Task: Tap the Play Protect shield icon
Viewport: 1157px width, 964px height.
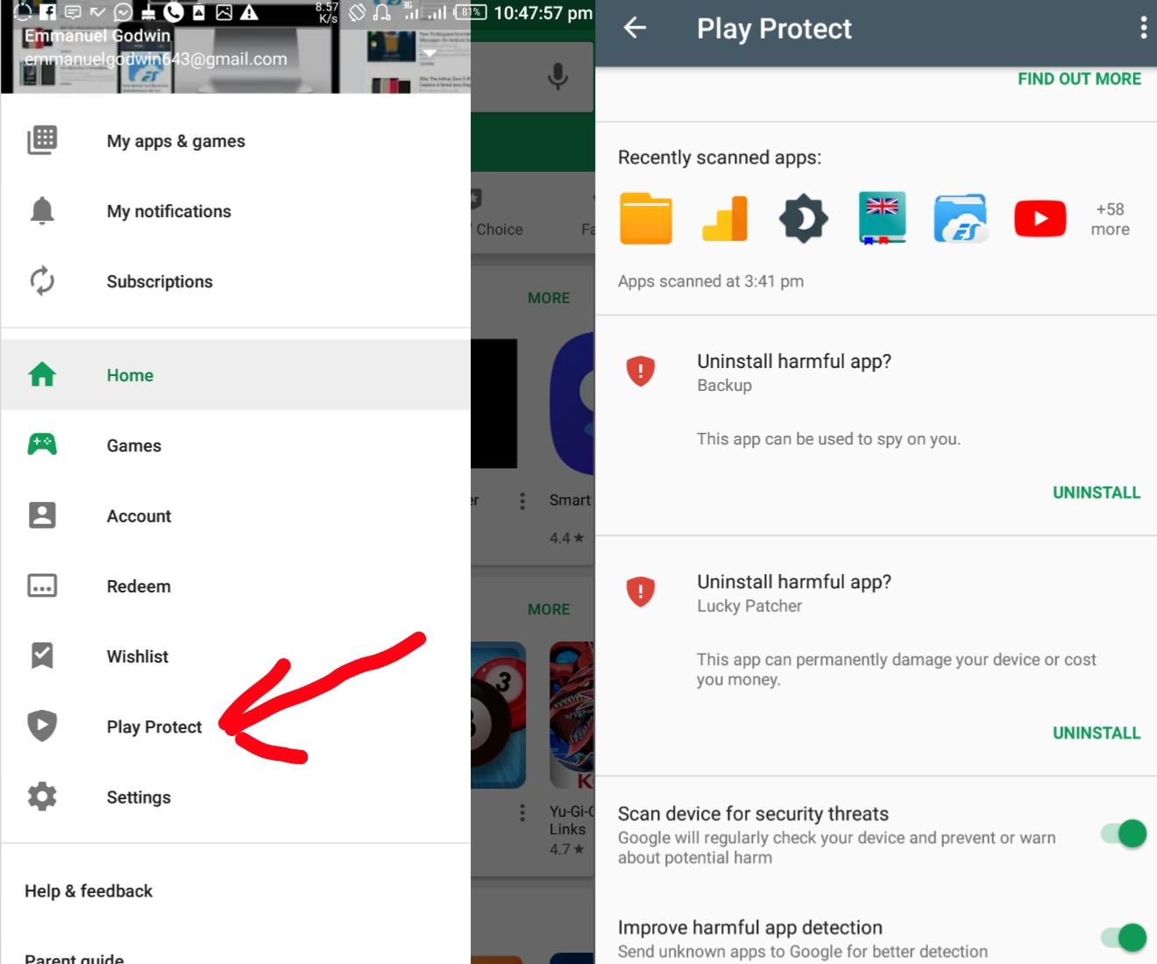Action: click(x=42, y=726)
